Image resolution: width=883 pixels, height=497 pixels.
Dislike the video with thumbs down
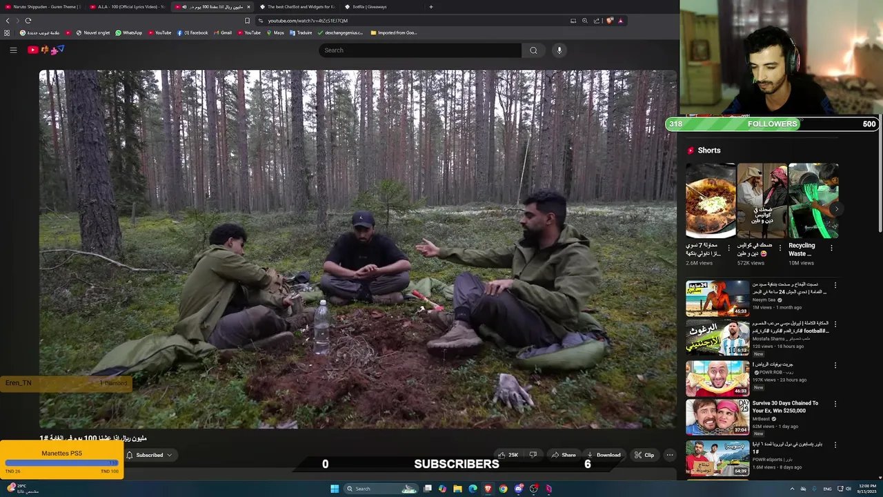tap(533, 455)
